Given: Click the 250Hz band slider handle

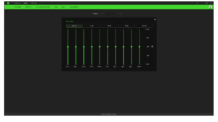Looking at the screenshot, I should click(92, 47).
